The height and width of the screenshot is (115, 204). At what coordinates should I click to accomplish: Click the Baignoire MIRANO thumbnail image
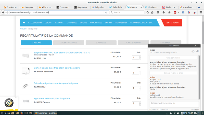tap(26, 56)
